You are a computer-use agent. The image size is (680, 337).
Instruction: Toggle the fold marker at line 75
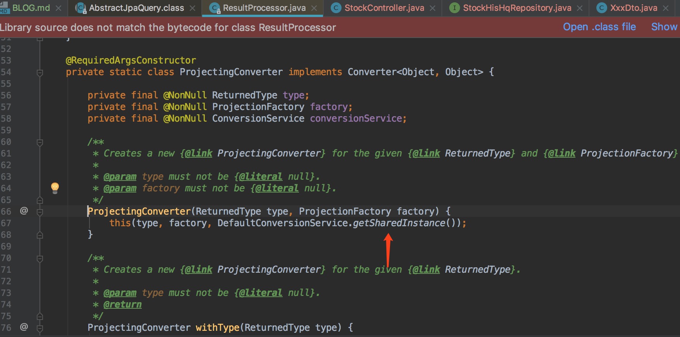point(39,316)
